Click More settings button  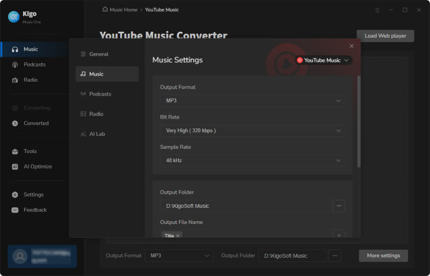[383, 256]
